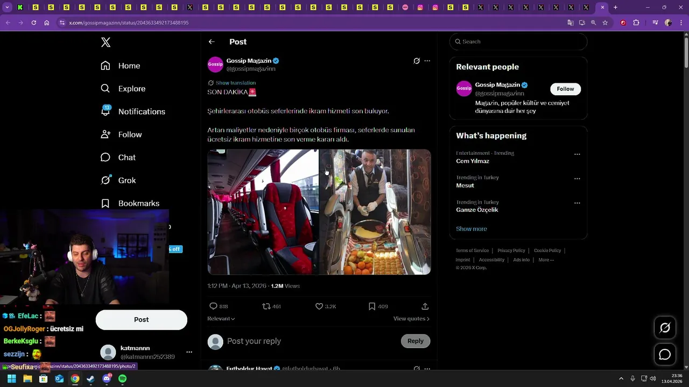Open a new browser tab
Viewport: 689px width, 387px height.
[615, 8]
